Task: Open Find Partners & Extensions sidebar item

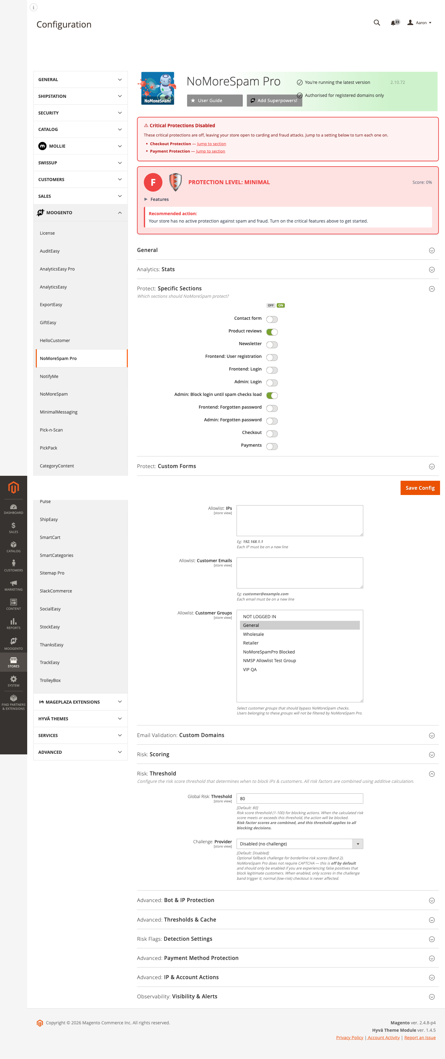Action: point(14,703)
